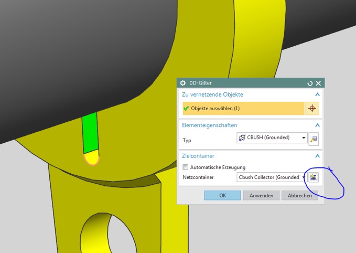The image size is (356, 253).
Task: Click the Abbrechen button
Action: 300,195
